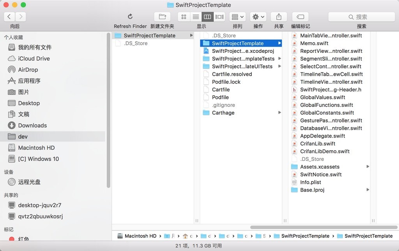This screenshot has height=251, width=399.
Task: Click last SwiftProjectTemplate in path bar
Action: pos(365,236)
